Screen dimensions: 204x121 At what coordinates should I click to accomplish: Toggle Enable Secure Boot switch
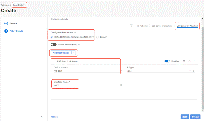pos(54,44)
